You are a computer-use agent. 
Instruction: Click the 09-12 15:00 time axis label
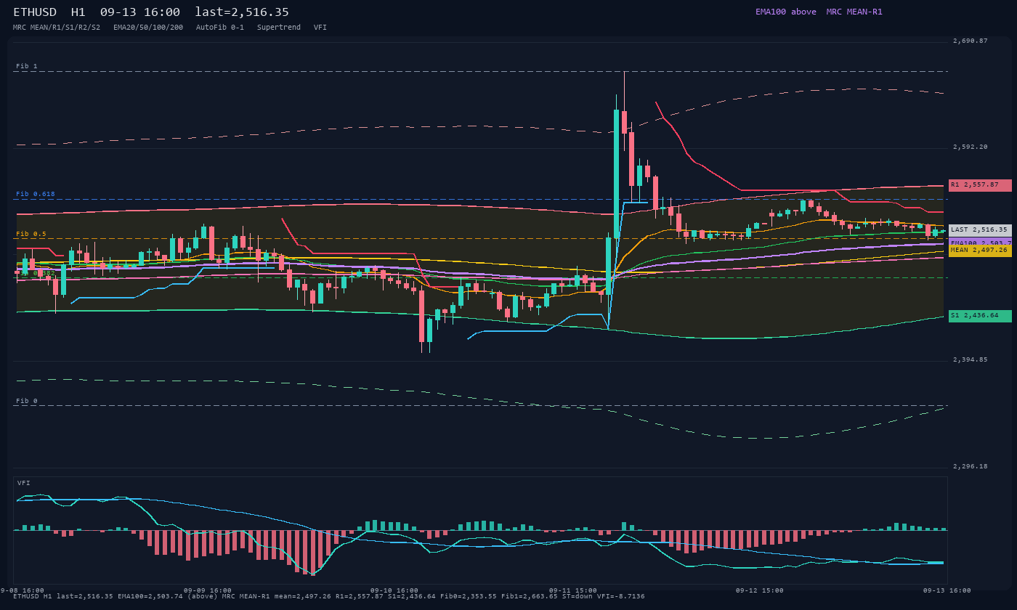760,590
